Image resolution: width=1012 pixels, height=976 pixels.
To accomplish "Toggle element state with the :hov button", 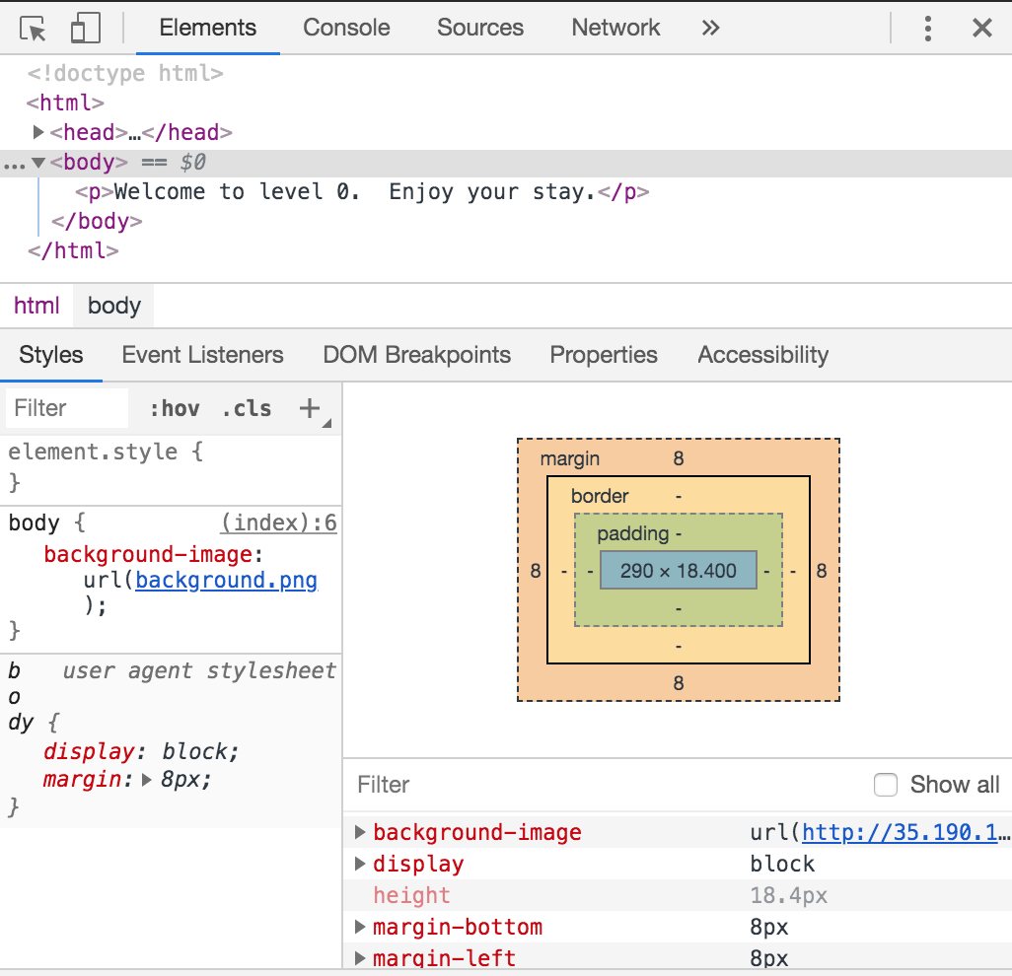I will pyautogui.click(x=175, y=408).
